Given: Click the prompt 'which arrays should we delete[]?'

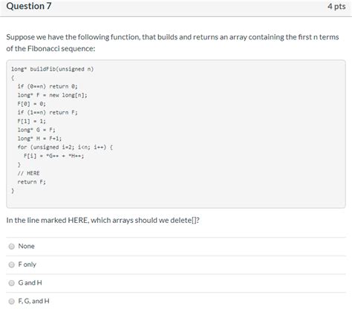Looking at the screenshot, I should (145, 220).
